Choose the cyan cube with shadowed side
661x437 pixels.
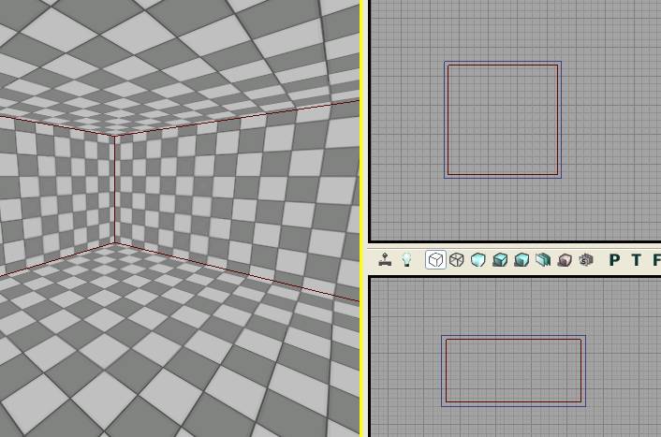(521, 259)
